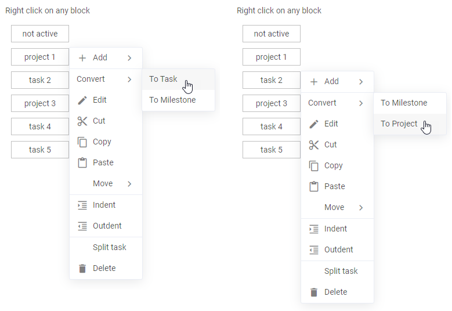Select Split task in the right context menu

pyautogui.click(x=341, y=271)
